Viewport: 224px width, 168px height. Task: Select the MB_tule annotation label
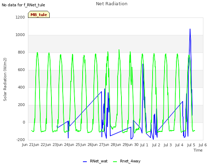pos(39,15)
